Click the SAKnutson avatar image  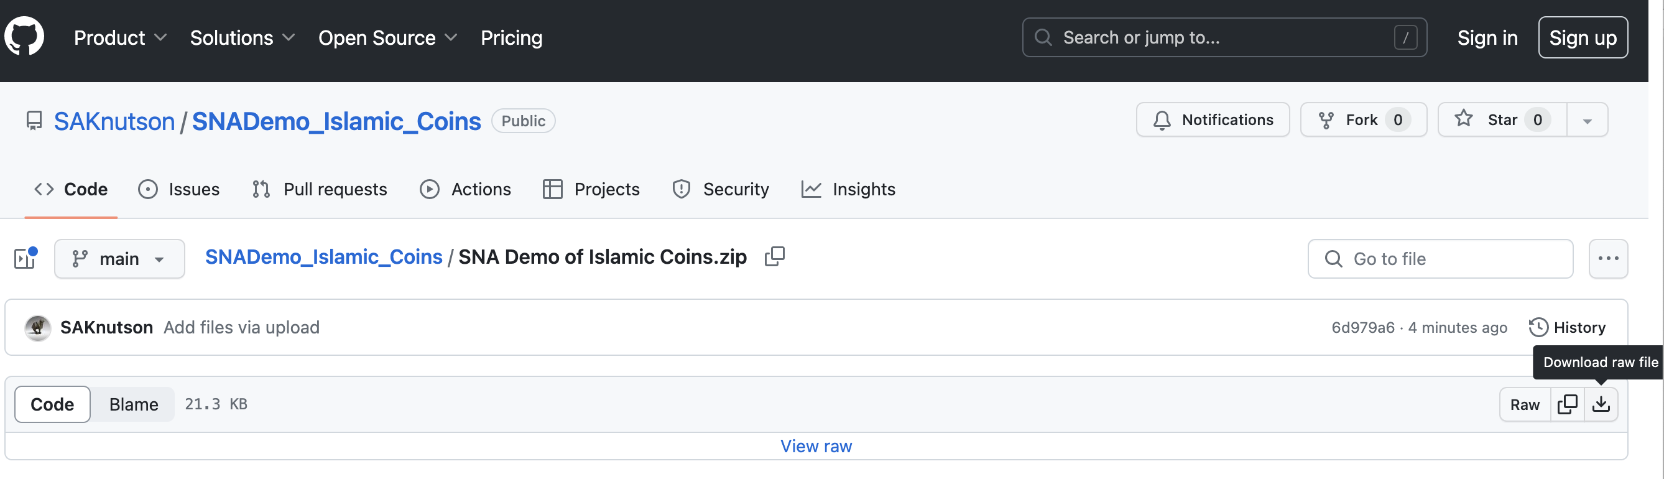37,328
